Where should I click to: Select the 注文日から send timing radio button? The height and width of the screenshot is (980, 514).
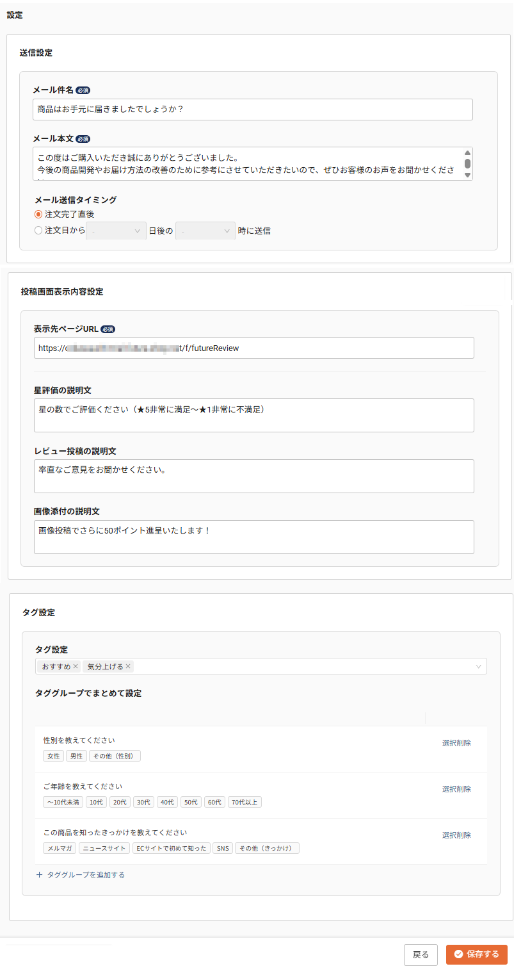click(x=38, y=231)
